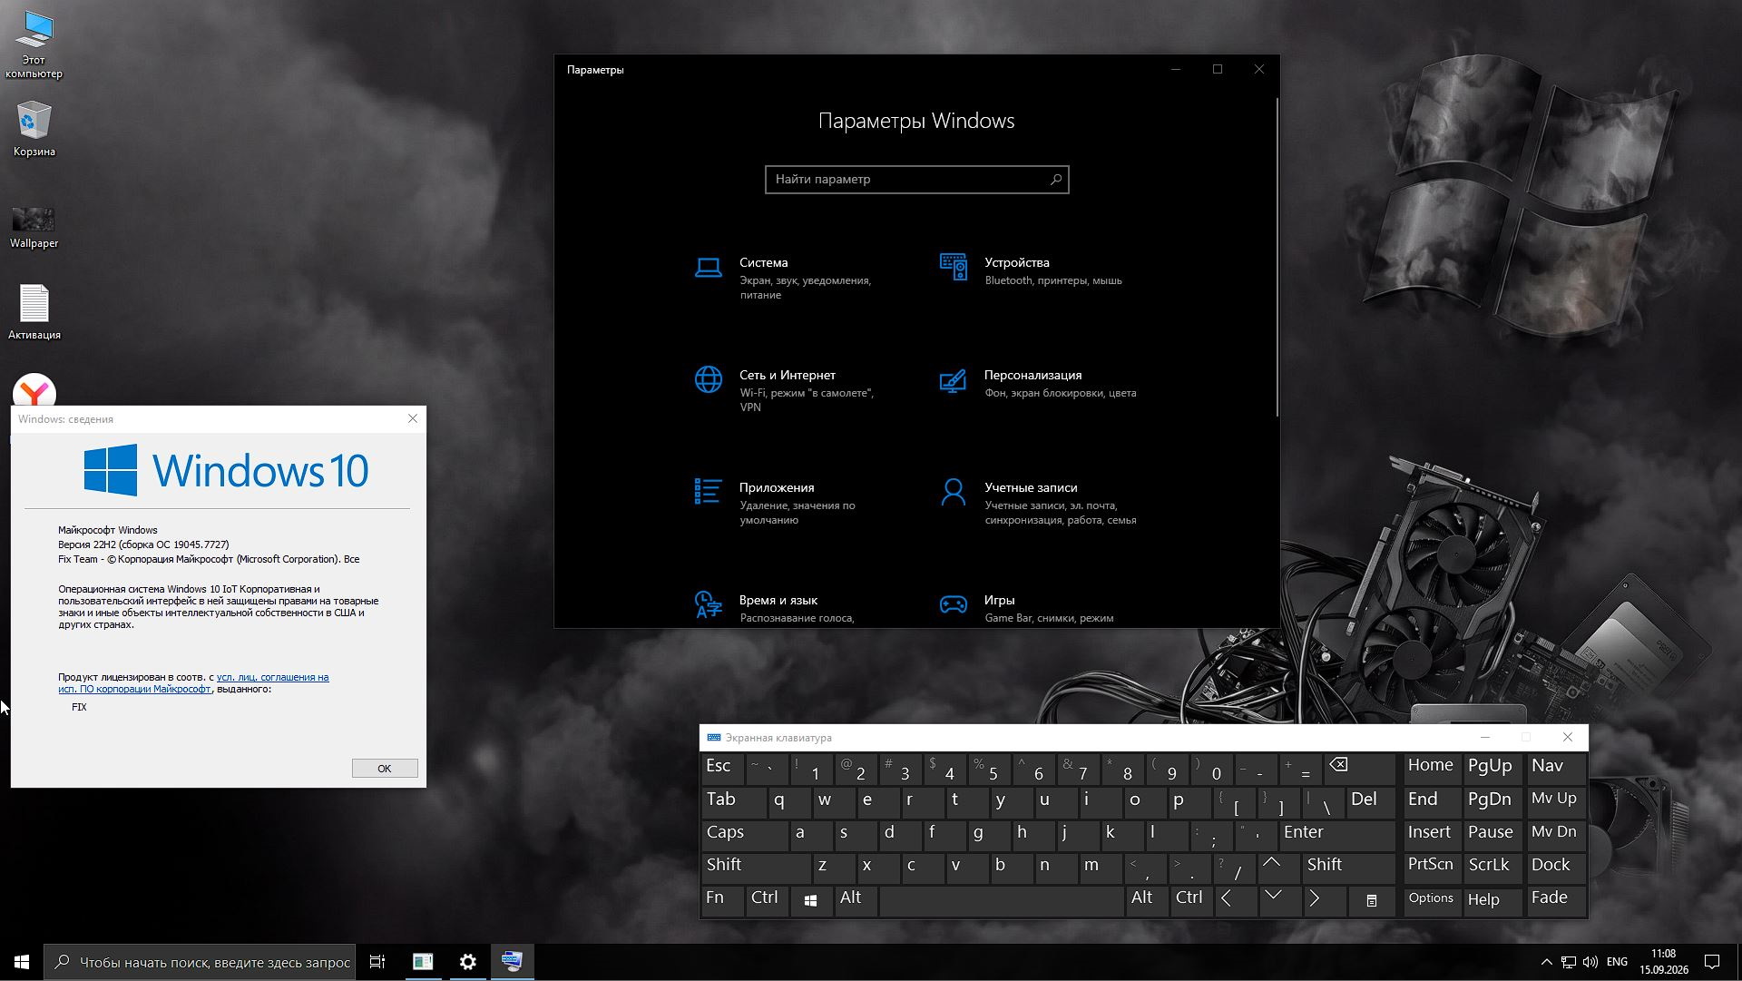This screenshot has height=981, width=1742.
Task: Toggle the Fn key on the keyboard
Action: point(722,899)
